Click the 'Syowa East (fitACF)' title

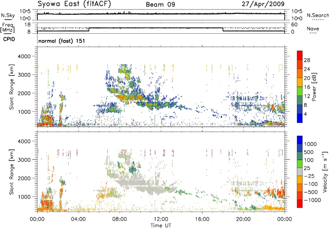(x=74, y=4)
